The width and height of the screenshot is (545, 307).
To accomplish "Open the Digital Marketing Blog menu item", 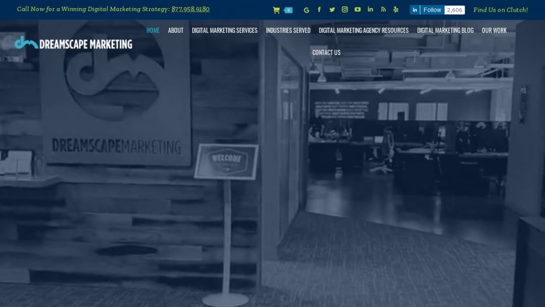I will pyautogui.click(x=445, y=30).
